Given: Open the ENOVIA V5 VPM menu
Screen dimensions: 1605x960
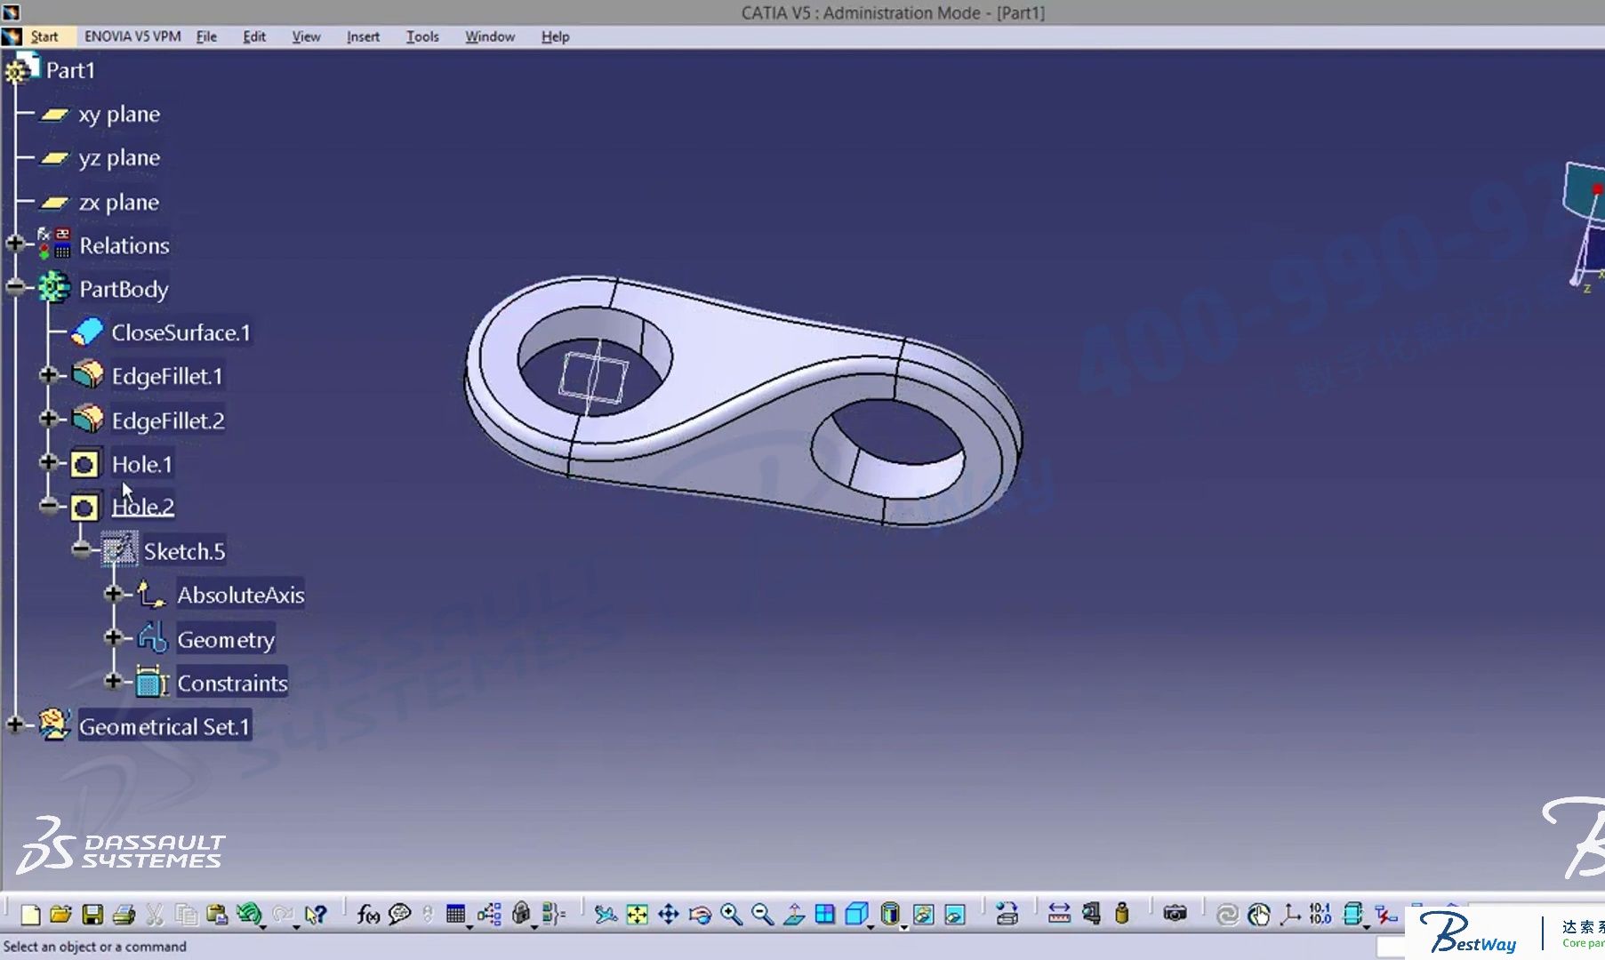Looking at the screenshot, I should pos(132,36).
